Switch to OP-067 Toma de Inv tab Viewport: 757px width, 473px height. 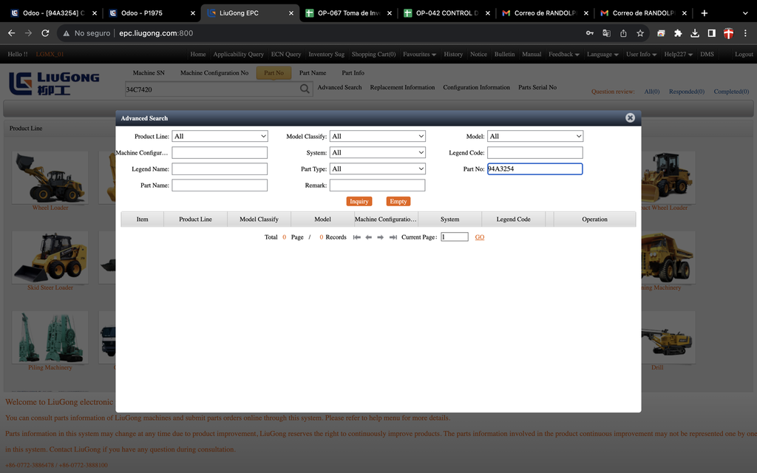[347, 13]
